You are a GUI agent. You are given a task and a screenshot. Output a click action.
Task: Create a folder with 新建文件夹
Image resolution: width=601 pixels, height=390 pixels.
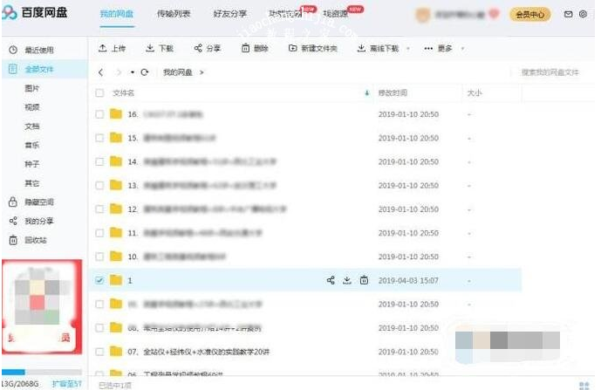click(313, 48)
